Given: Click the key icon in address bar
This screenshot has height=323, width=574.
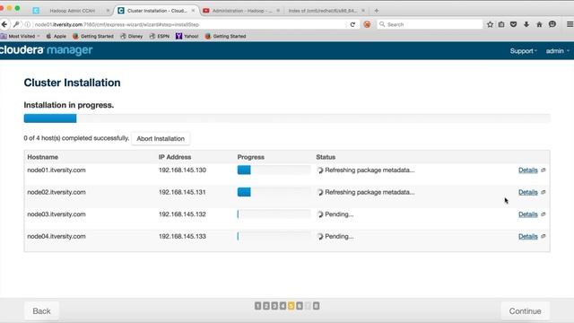Looking at the screenshot, I should pos(16,24).
